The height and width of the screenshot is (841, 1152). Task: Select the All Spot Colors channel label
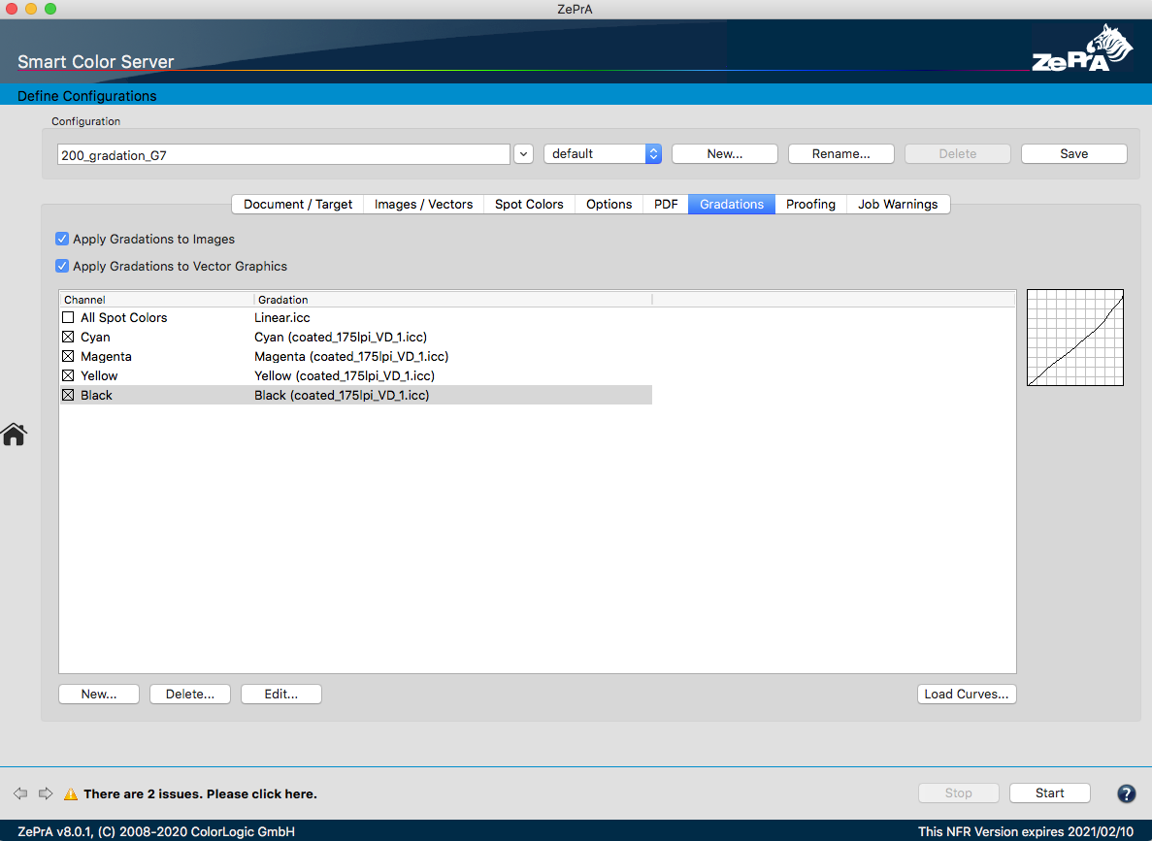[x=124, y=317]
